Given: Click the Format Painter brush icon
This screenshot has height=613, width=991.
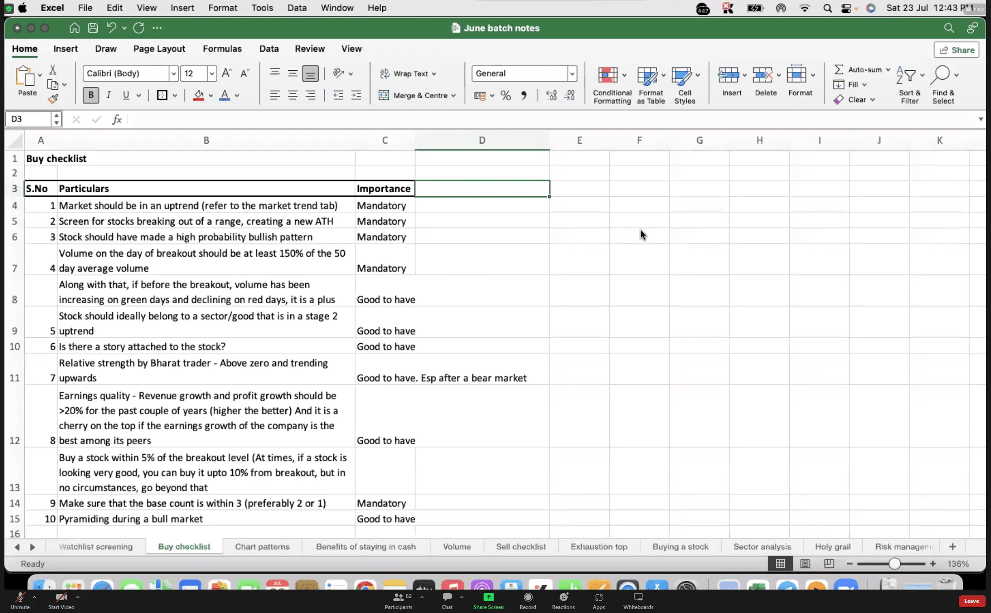Looking at the screenshot, I should 53,99.
